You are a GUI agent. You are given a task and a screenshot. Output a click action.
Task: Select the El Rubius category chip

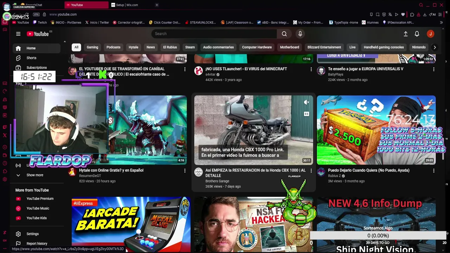pos(170,47)
